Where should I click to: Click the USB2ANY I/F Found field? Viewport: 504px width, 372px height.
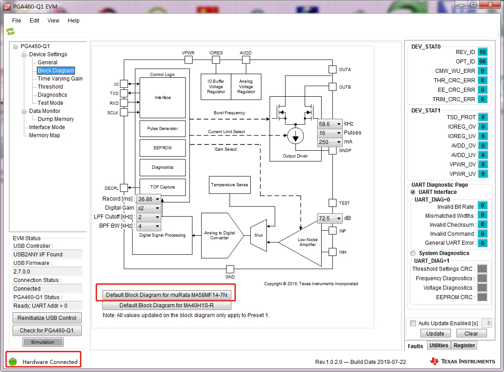point(47,254)
